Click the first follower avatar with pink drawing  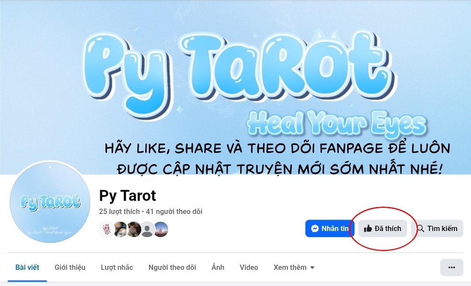pos(107,230)
